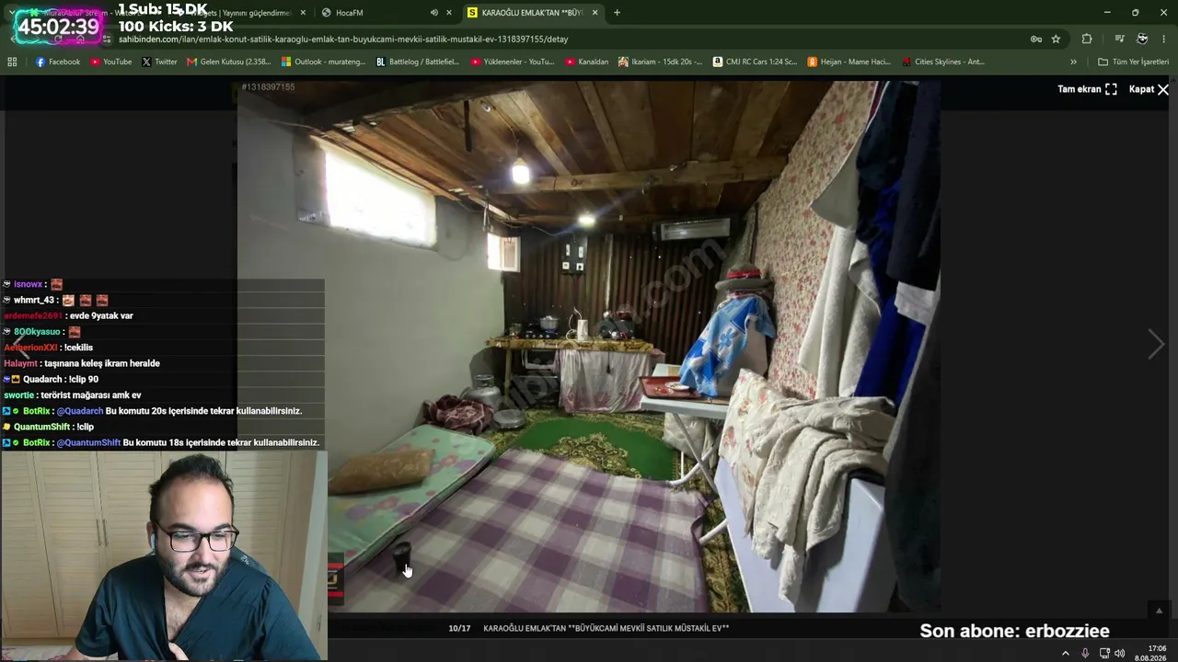This screenshot has height=662, width=1178.
Task: Open the saved passwords key icon
Action: (x=1035, y=40)
